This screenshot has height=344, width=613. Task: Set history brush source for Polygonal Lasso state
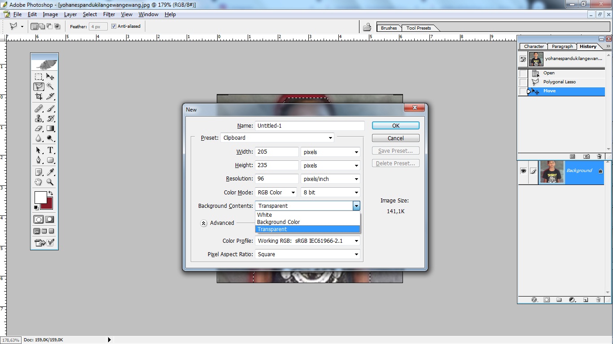pyautogui.click(x=523, y=82)
